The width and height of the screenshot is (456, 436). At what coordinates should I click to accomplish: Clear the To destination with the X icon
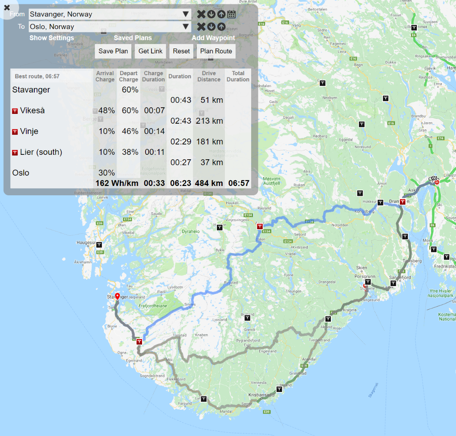(201, 27)
